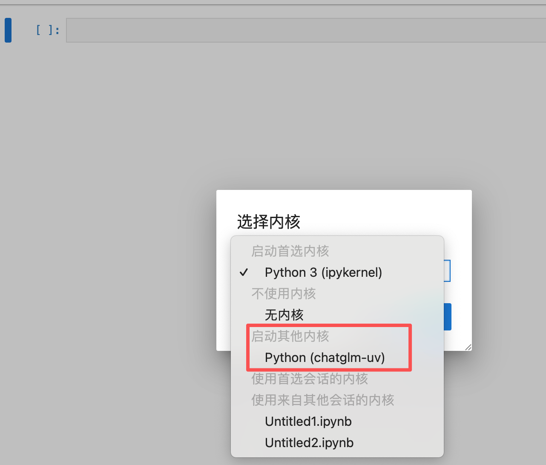
Task: Pick Untitled2.ipynb session kernel
Action: click(337, 443)
